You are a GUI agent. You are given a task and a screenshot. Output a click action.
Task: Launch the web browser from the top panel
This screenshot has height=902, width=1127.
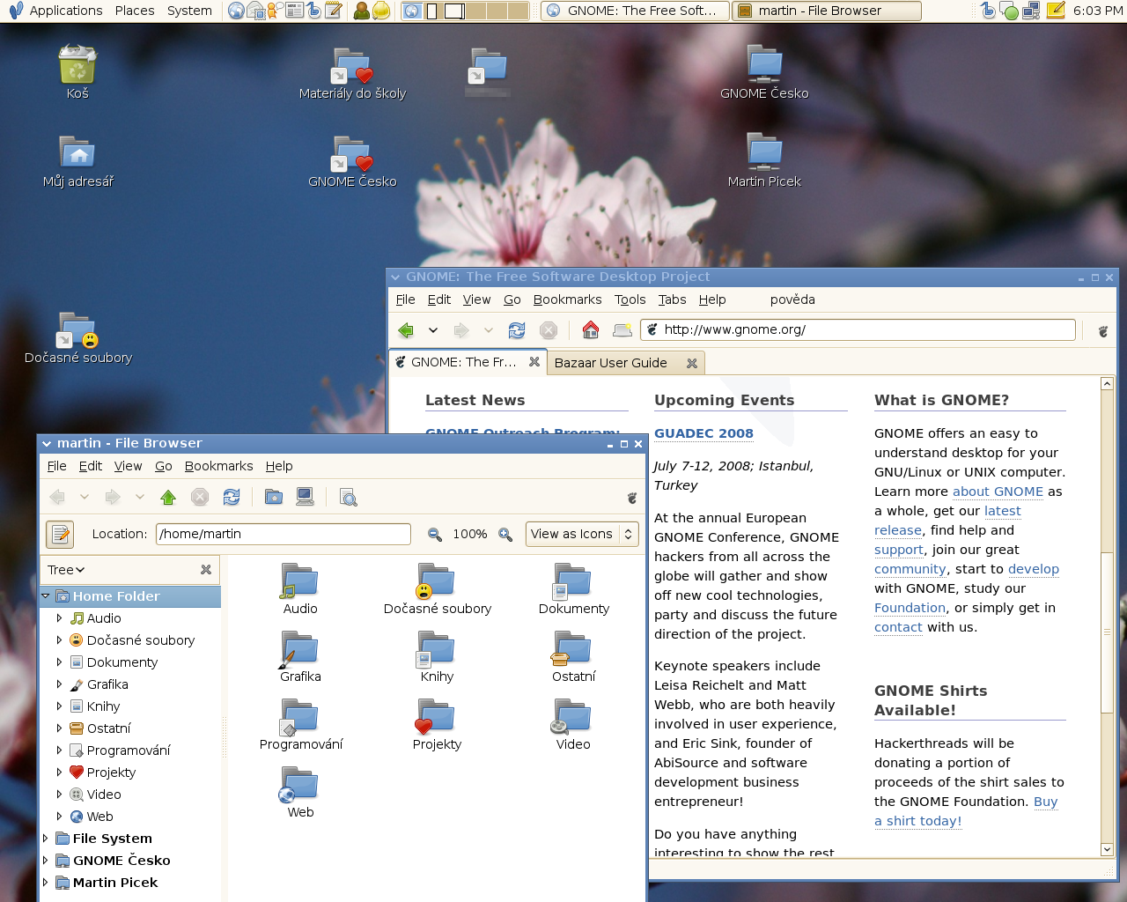(236, 11)
